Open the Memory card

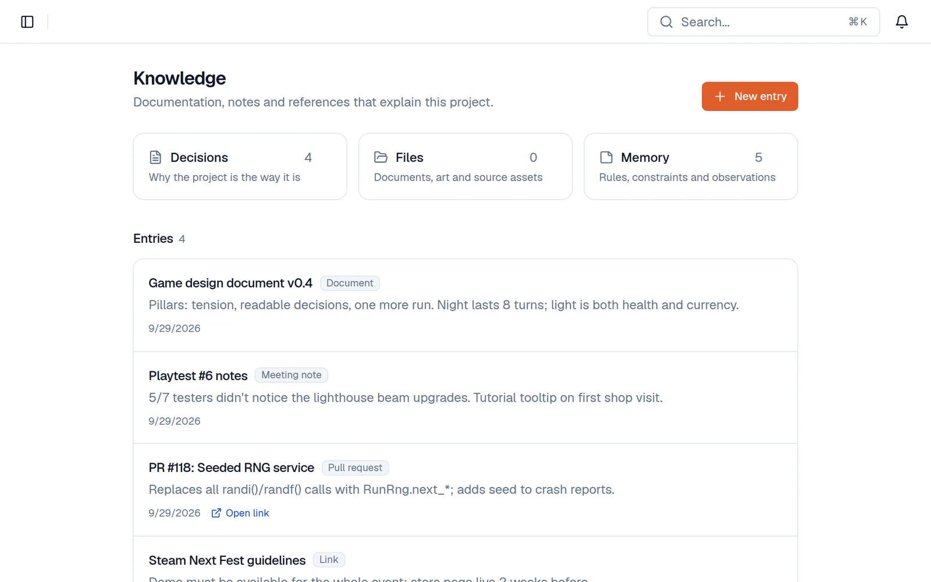691,166
